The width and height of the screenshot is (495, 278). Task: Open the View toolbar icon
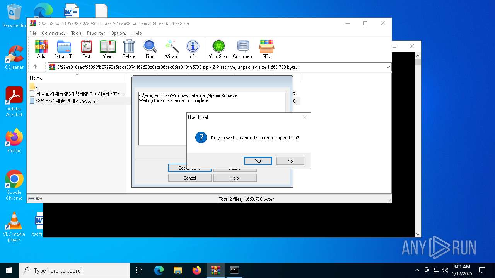pos(108,49)
